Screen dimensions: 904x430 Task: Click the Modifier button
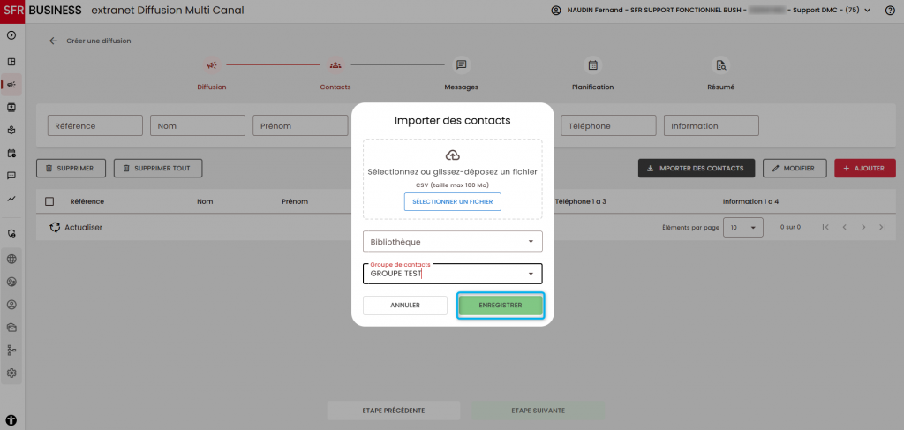[795, 169]
